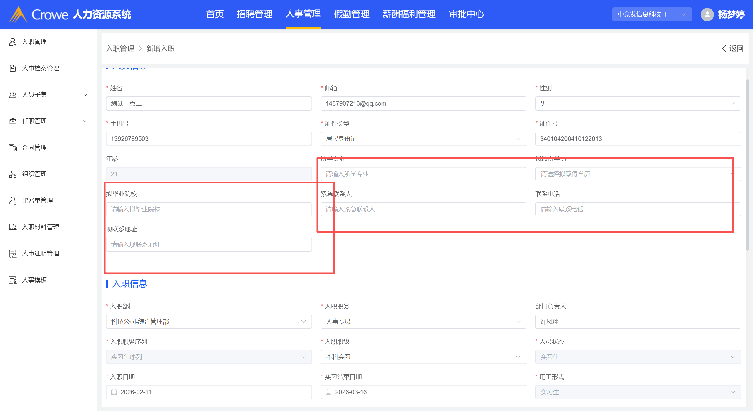
Task: Expand the 人员子集 submenu
Action: tap(85, 95)
